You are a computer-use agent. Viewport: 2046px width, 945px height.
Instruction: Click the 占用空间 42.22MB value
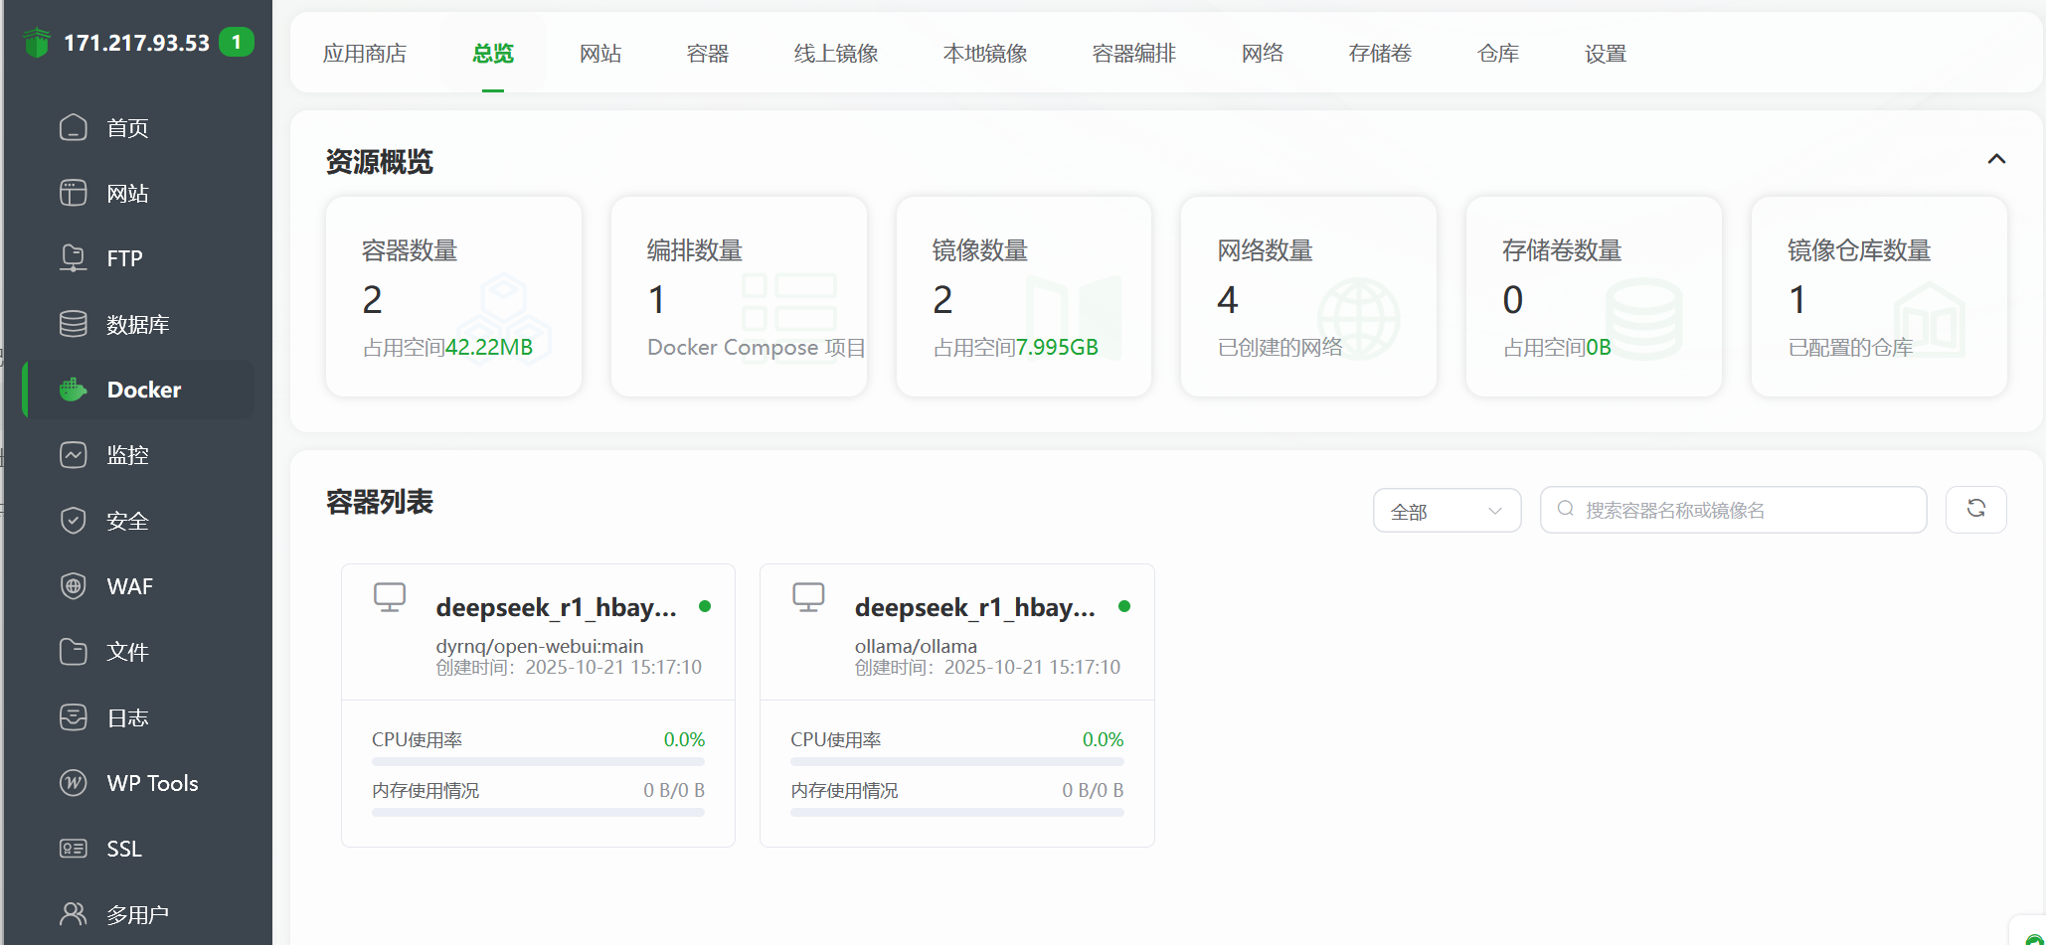pos(489,347)
